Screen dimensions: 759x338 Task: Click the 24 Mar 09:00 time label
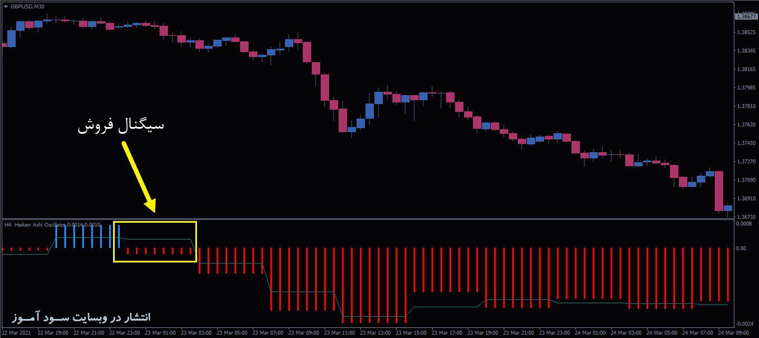point(734,332)
